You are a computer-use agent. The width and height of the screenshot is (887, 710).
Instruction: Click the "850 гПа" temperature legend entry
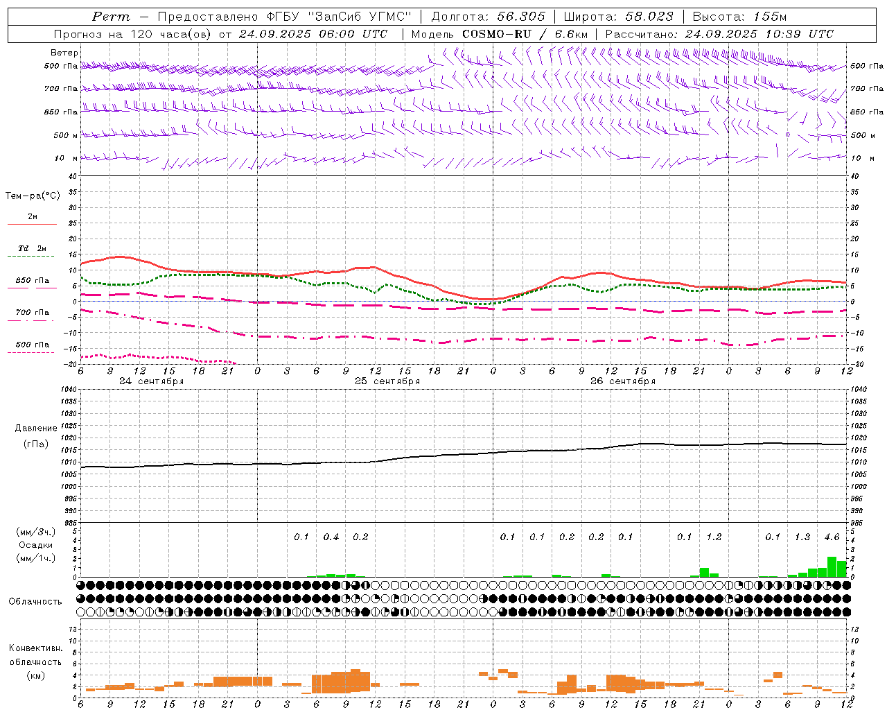[x=33, y=281]
